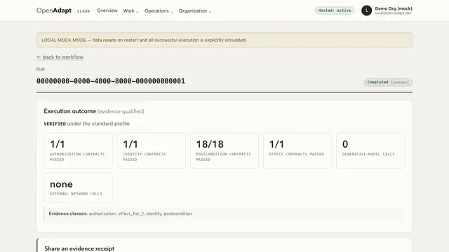Expand the Operations dropdown menu
449x252 pixels.
point(159,11)
